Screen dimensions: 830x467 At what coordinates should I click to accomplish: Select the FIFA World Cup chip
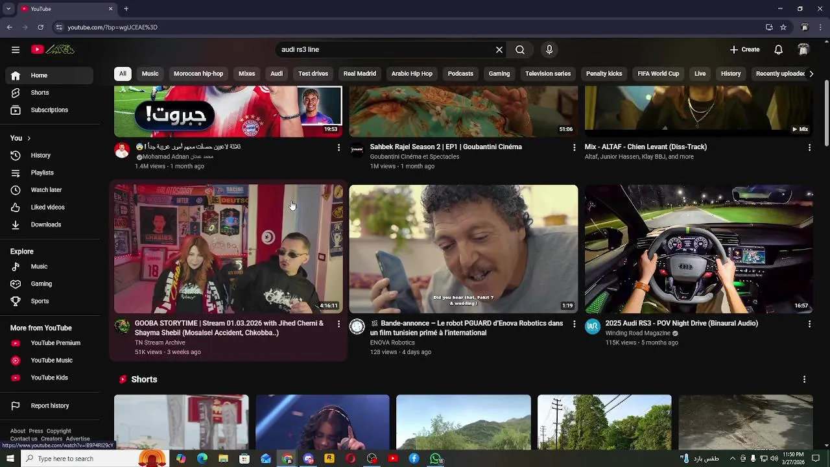(x=658, y=74)
